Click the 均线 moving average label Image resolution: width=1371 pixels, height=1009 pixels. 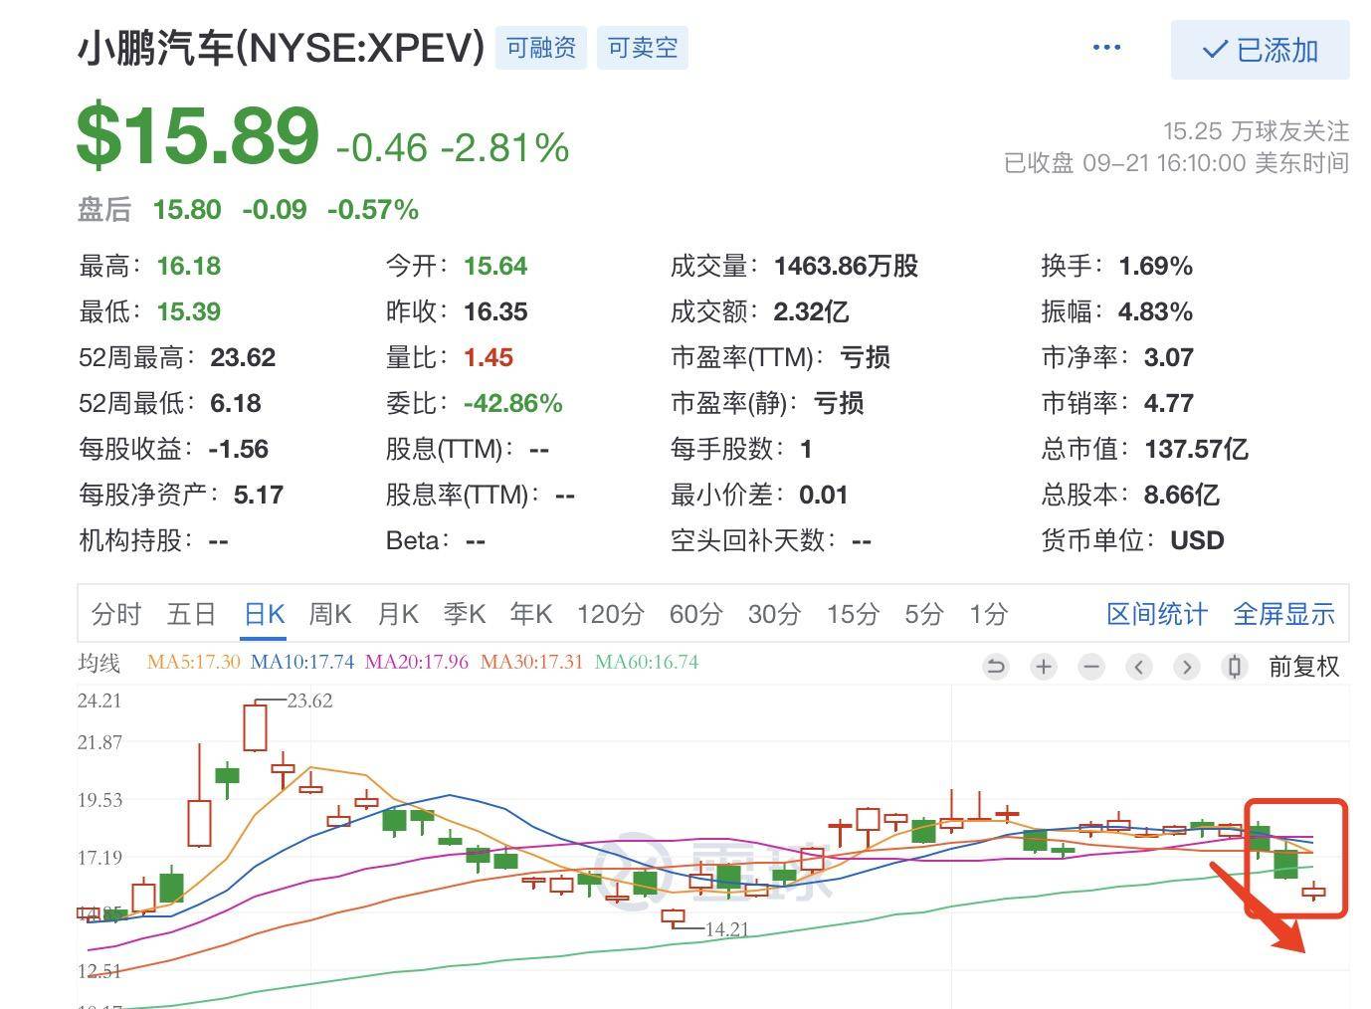[98, 663]
